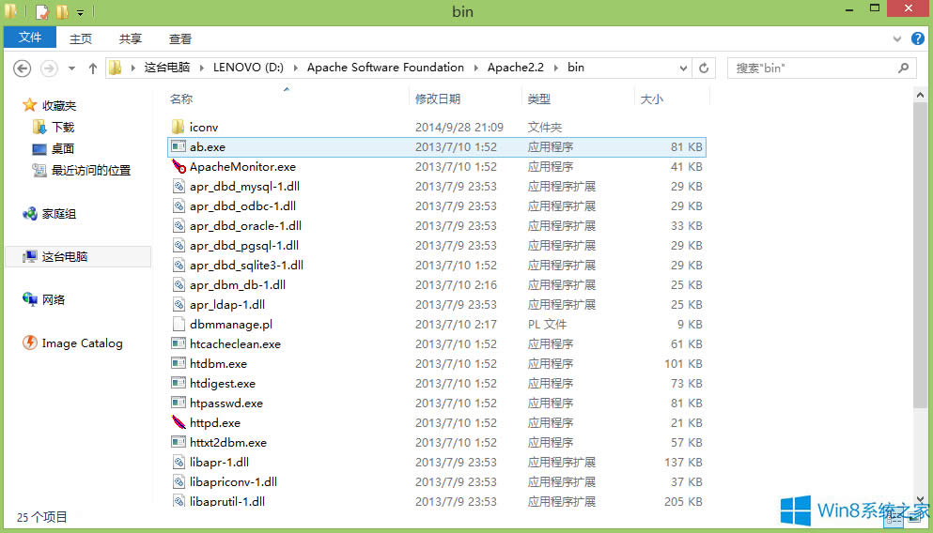Select the apr_dbd_sqlite3-1.dll file name
Image resolution: width=933 pixels, height=533 pixels.
pos(246,265)
